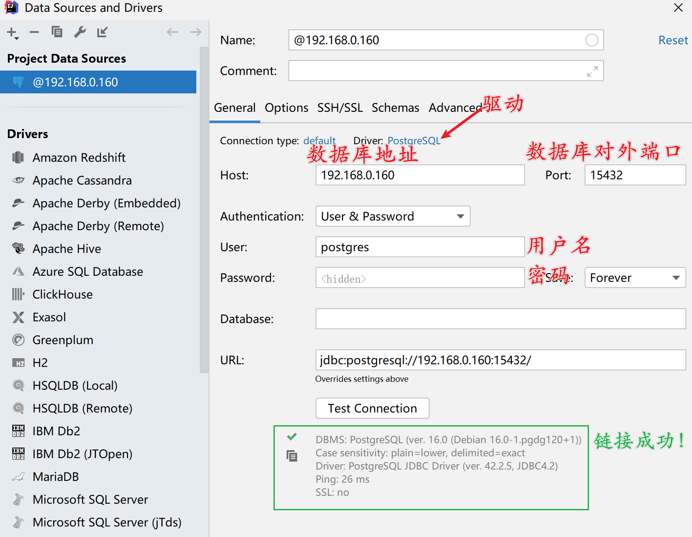Open the Authentication dropdown
The height and width of the screenshot is (537, 692).
tap(393, 216)
